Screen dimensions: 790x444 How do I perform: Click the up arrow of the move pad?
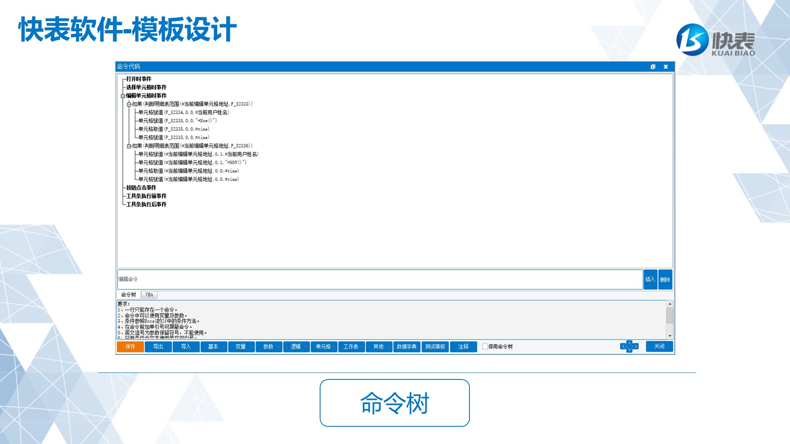coord(629,343)
